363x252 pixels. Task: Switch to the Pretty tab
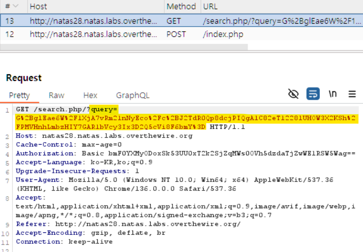[19, 95]
